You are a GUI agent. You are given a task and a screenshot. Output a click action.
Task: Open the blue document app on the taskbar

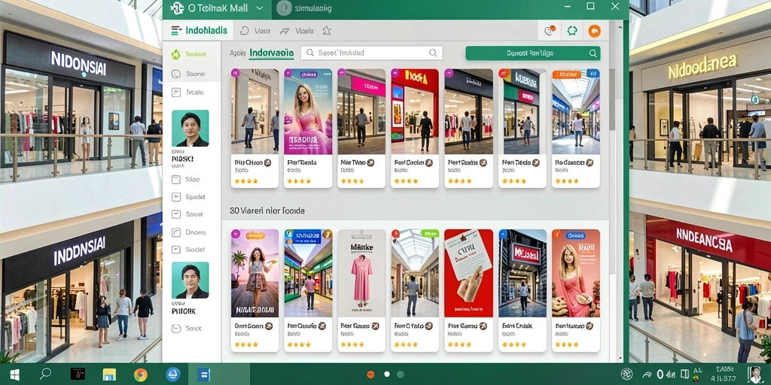(x=203, y=374)
